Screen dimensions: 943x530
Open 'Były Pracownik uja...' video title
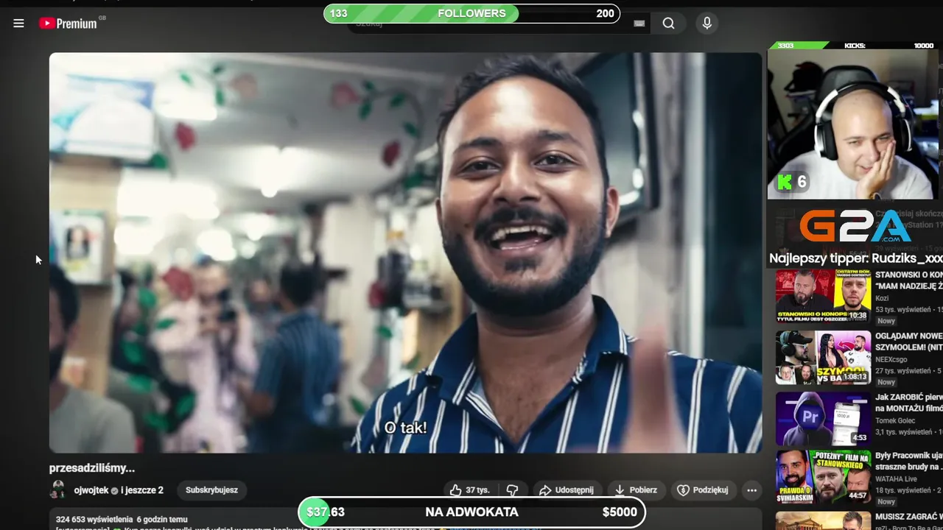(908, 462)
